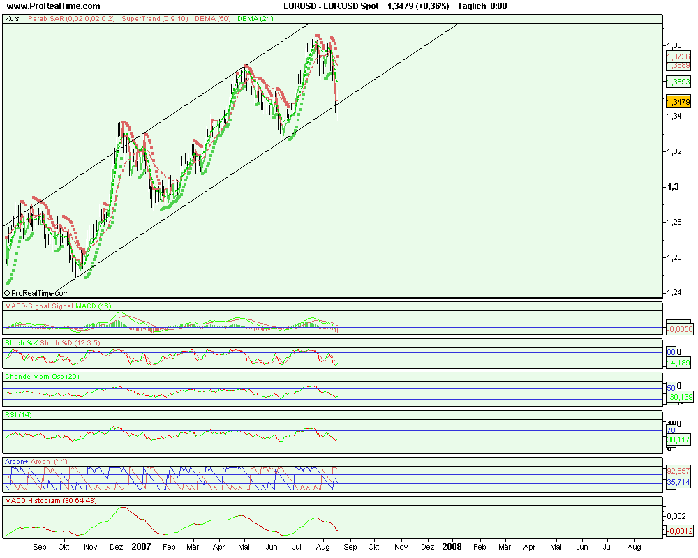Viewport: 698px width, 558px height.
Task: Click the 1,3479 (+0,36%) quote text
Action: point(418,6)
